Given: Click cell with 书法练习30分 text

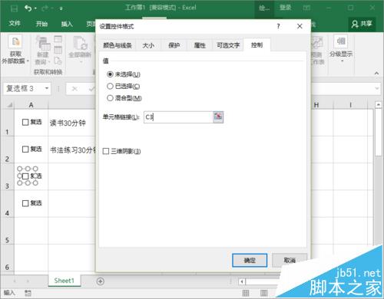Looking at the screenshot, I should pos(73,150).
